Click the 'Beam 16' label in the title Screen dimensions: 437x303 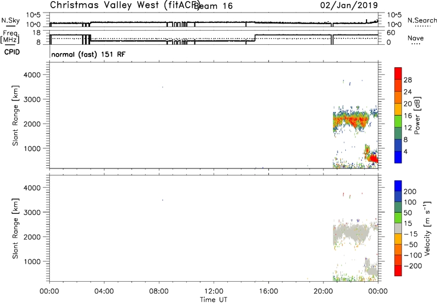tap(213, 6)
